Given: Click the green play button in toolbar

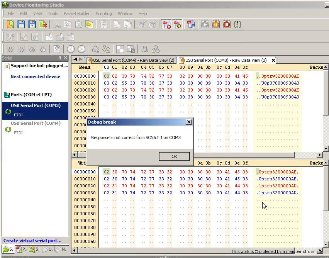Looking at the screenshot, I should tap(205, 24).
